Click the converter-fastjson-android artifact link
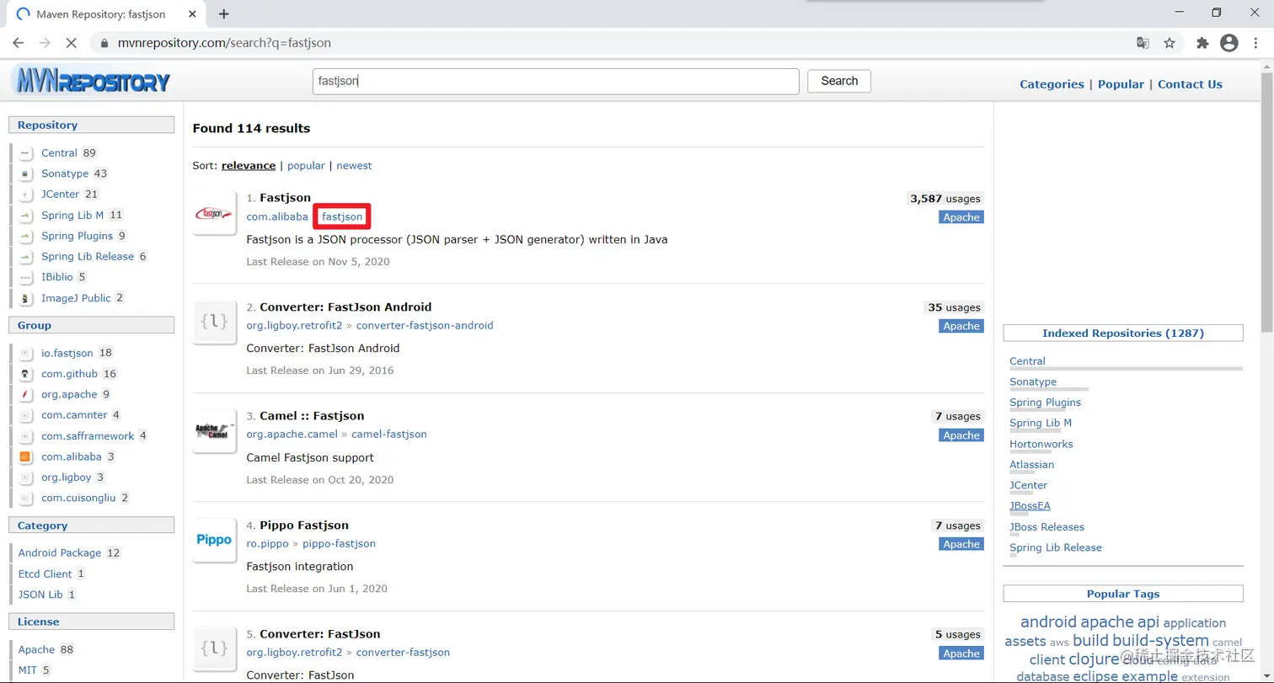Image resolution: width=1274 pixels, height=683 pixels. [x=425, y=326]
